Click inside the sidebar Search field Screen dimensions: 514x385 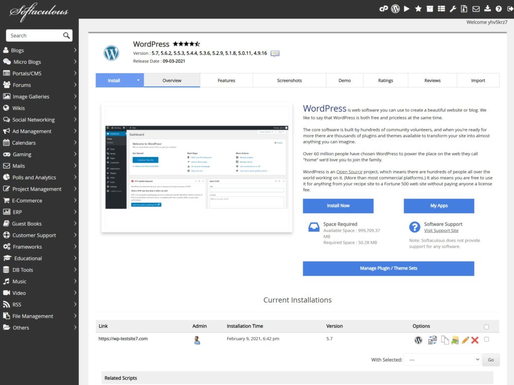pos(35,35)
